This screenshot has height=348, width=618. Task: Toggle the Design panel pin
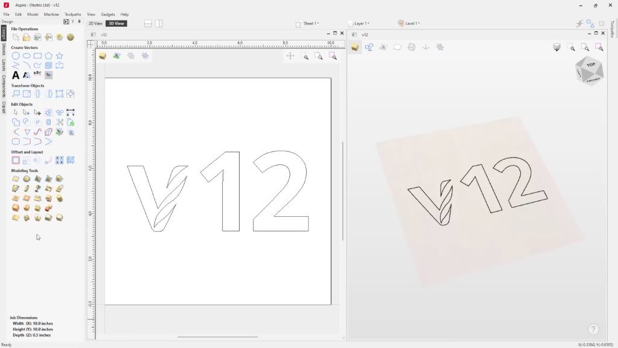79,22
